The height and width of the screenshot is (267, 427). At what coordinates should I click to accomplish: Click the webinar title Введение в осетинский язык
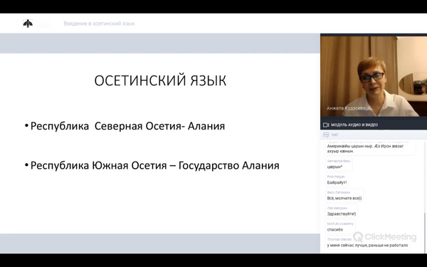[x=99, y=23]
